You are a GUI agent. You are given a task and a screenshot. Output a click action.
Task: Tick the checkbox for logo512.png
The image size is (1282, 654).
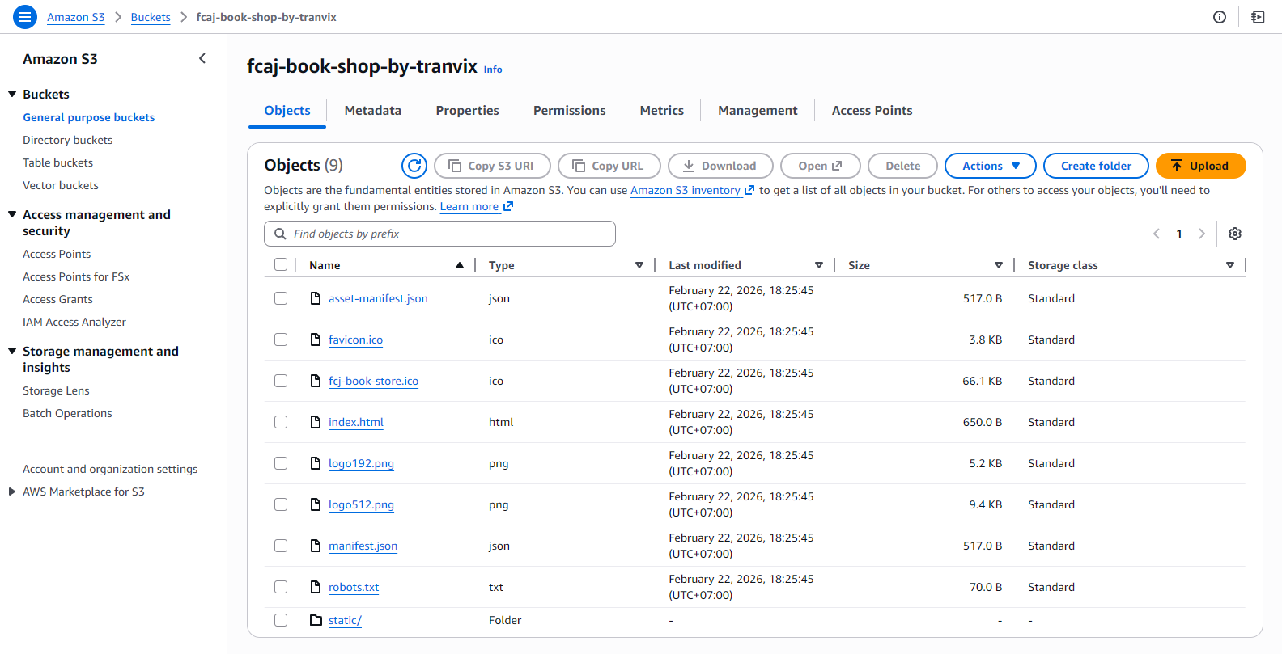pyautogui.click(x=281, y=504)
